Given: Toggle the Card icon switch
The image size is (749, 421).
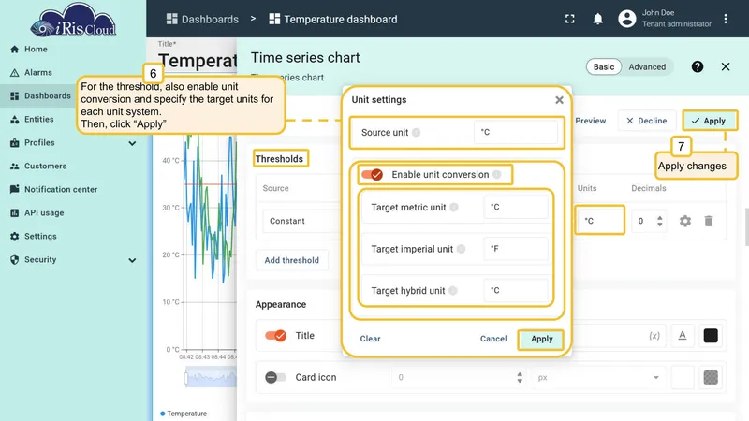Looking at the screenshot, I should 275,377.
